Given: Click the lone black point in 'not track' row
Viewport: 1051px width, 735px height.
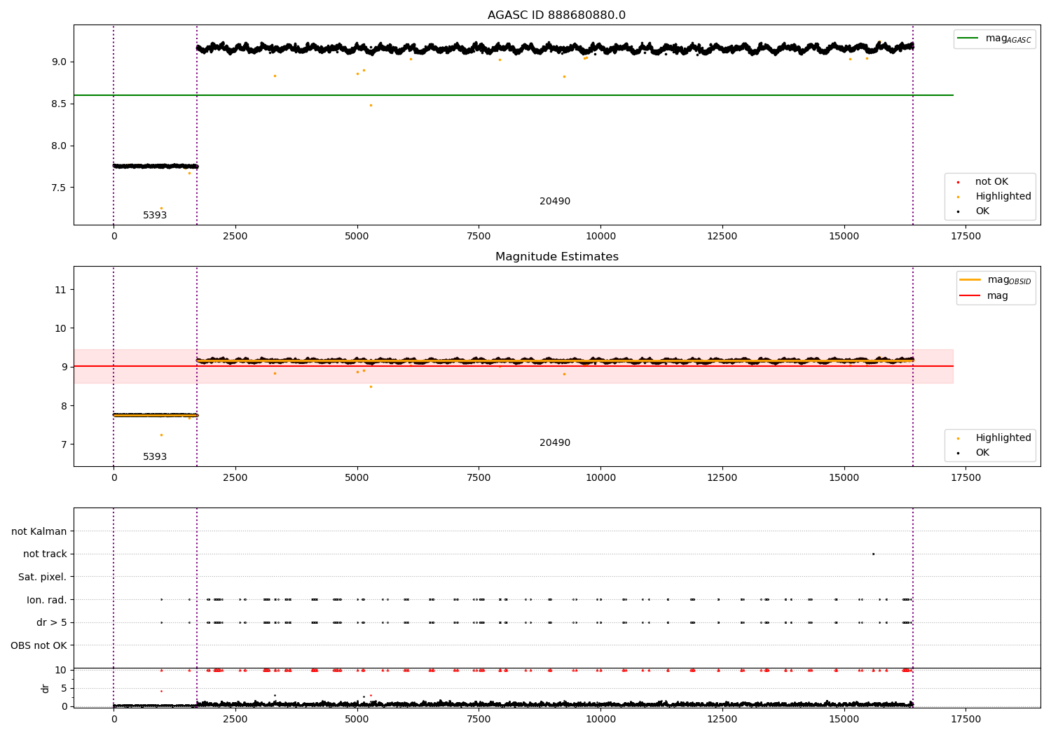Looking at the screenshot, I should [x=873, y=554].
